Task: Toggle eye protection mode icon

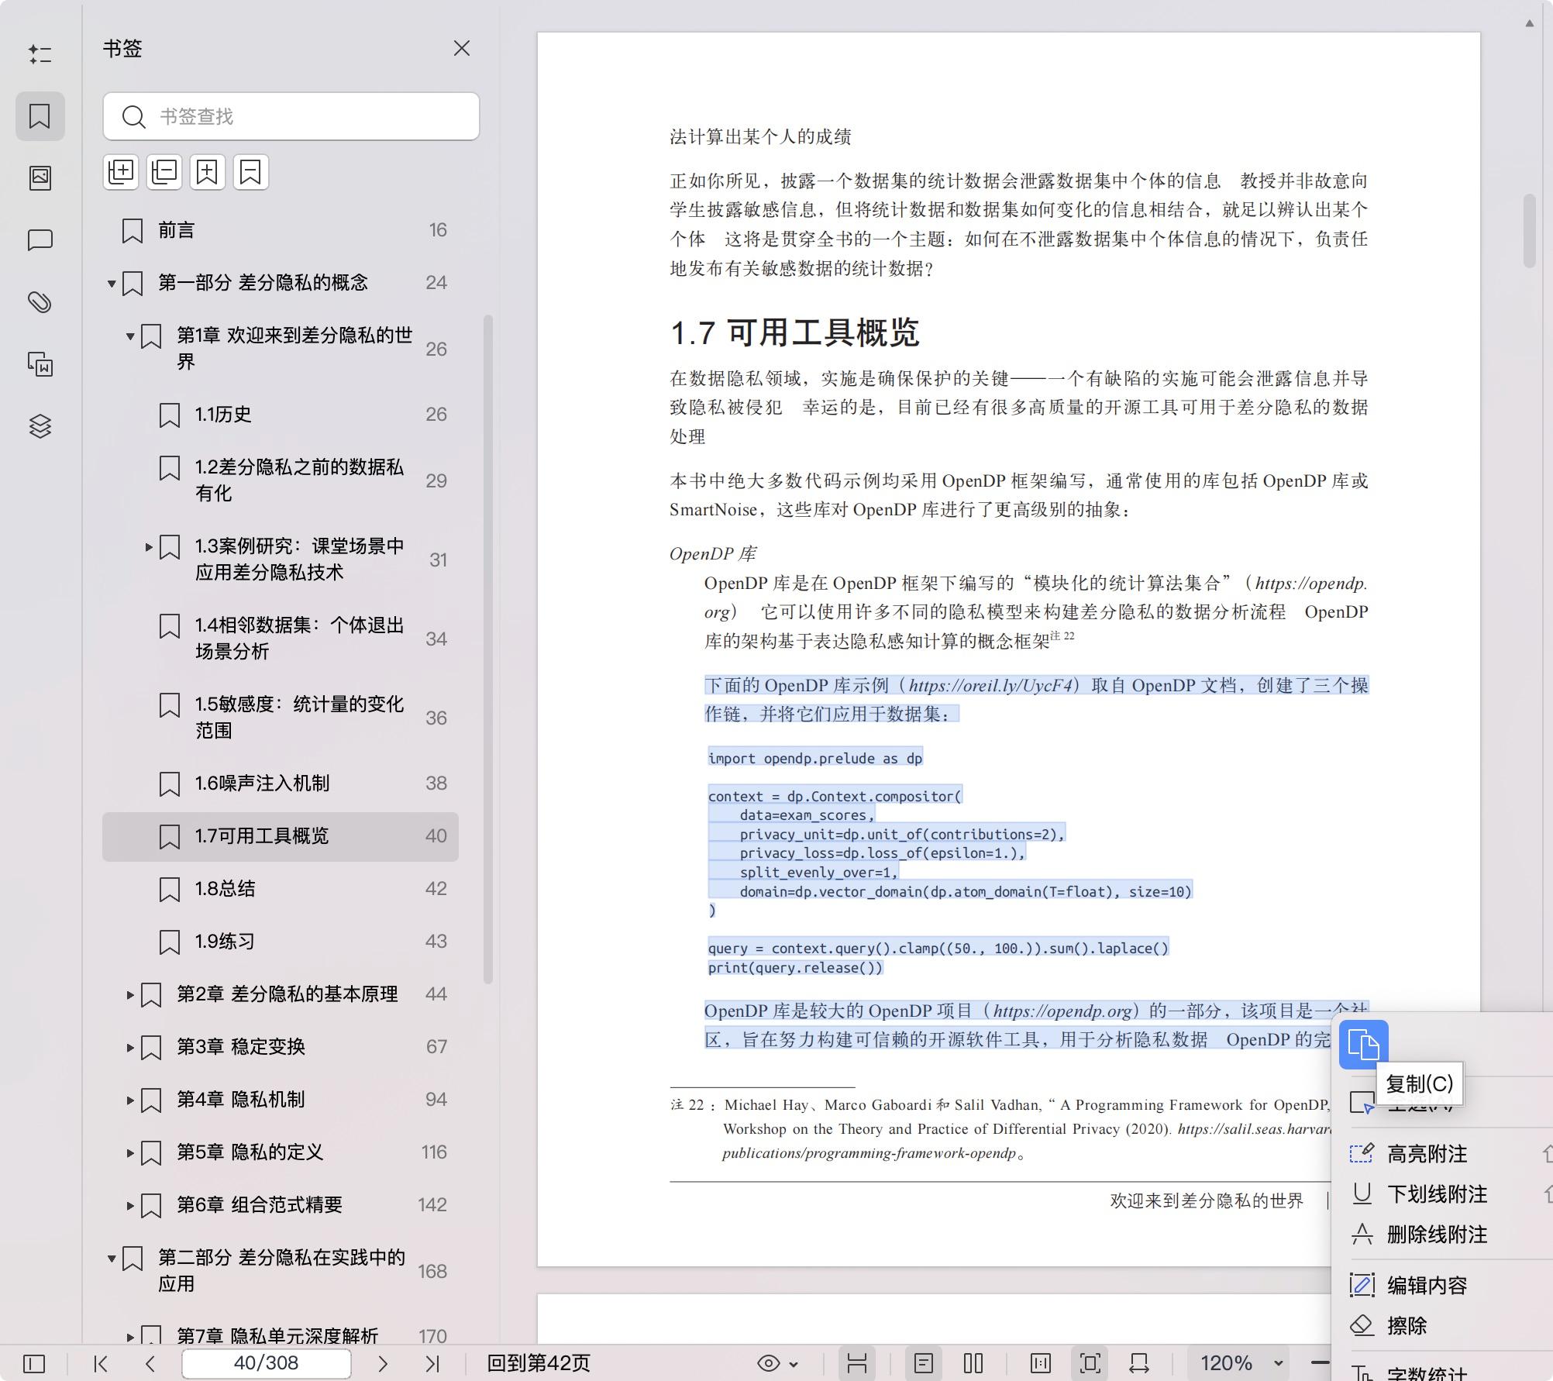Action: coord(769,1363)
